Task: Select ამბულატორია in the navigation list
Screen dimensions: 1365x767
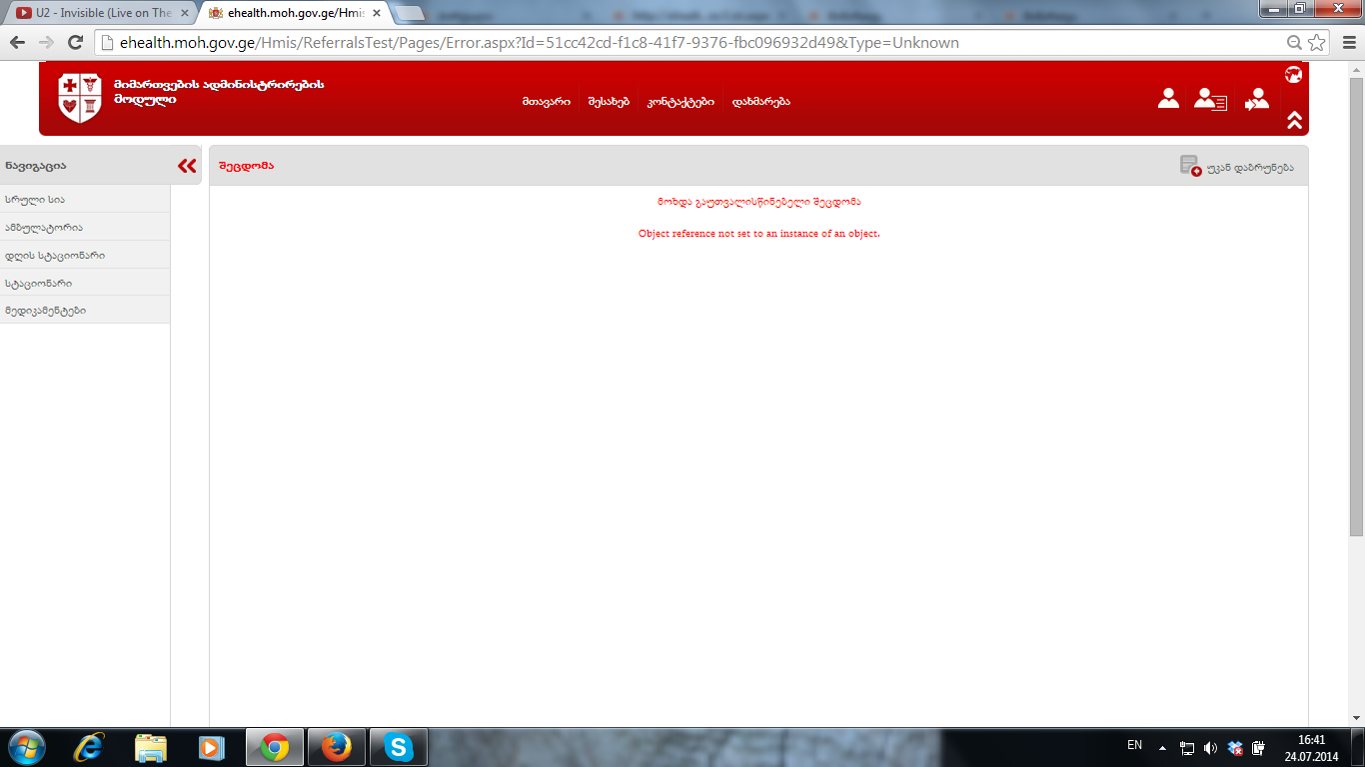Action: [43, 228]
